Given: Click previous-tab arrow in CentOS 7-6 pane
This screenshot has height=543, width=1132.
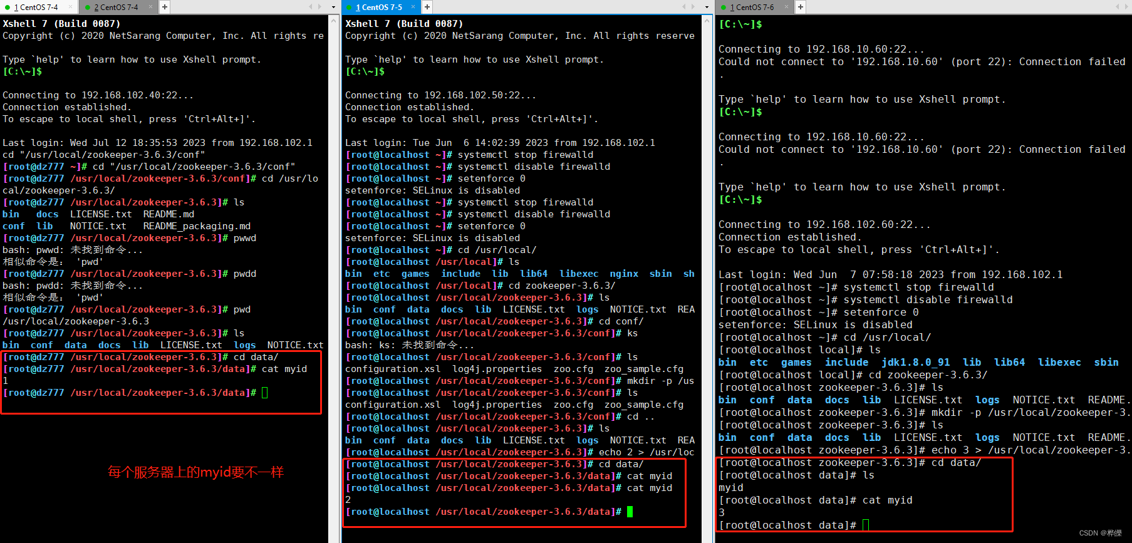Looking at the screenshot, I should tap(1118, 7).
